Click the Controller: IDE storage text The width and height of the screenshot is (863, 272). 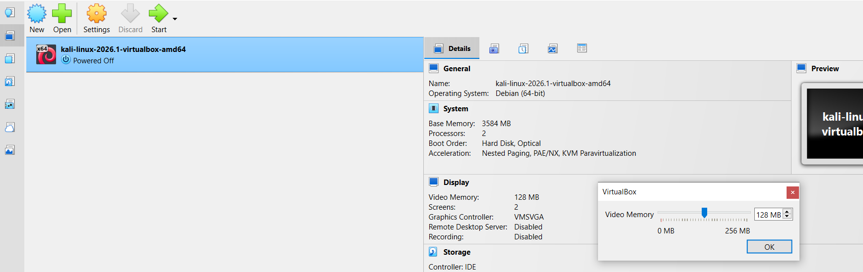452,267
